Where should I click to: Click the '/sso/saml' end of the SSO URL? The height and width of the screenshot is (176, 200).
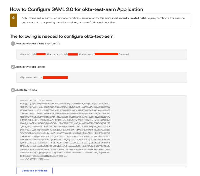(x=124, y=54)
